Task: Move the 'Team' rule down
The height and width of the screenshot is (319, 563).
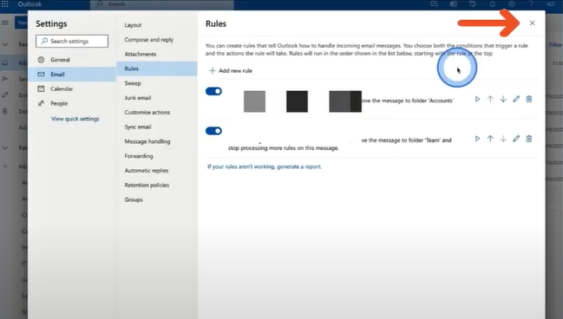Action: pyautogui.click(x=503, y=139)
